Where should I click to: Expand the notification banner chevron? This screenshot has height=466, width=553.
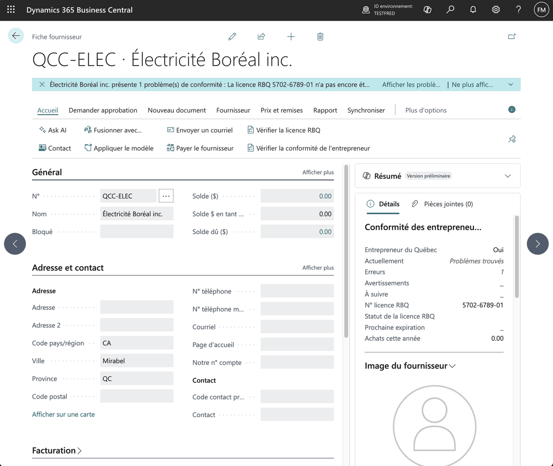point(511,84)
